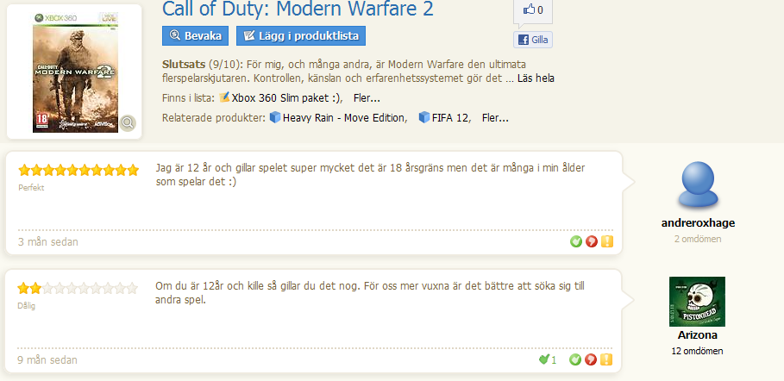Report andreroxhage's review with yellow exclamation icon

click(x=607, y=242)
